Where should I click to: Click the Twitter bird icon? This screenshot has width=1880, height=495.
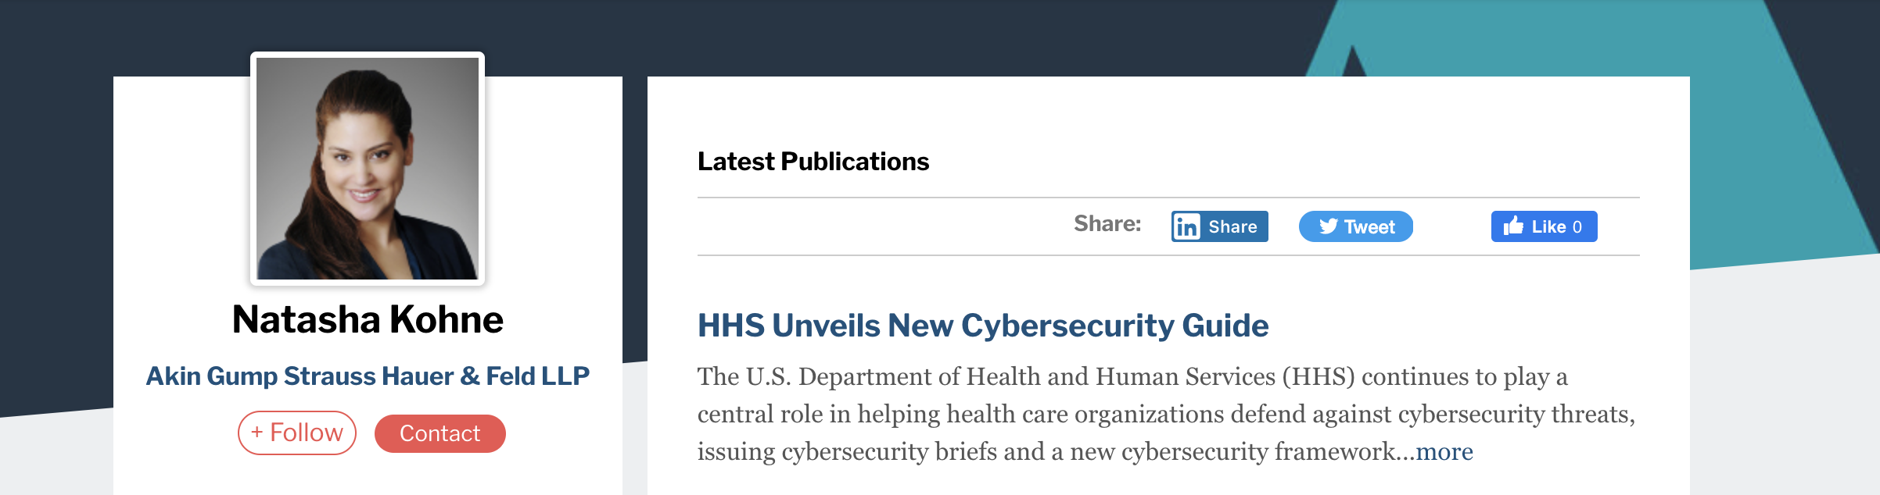1328,226
